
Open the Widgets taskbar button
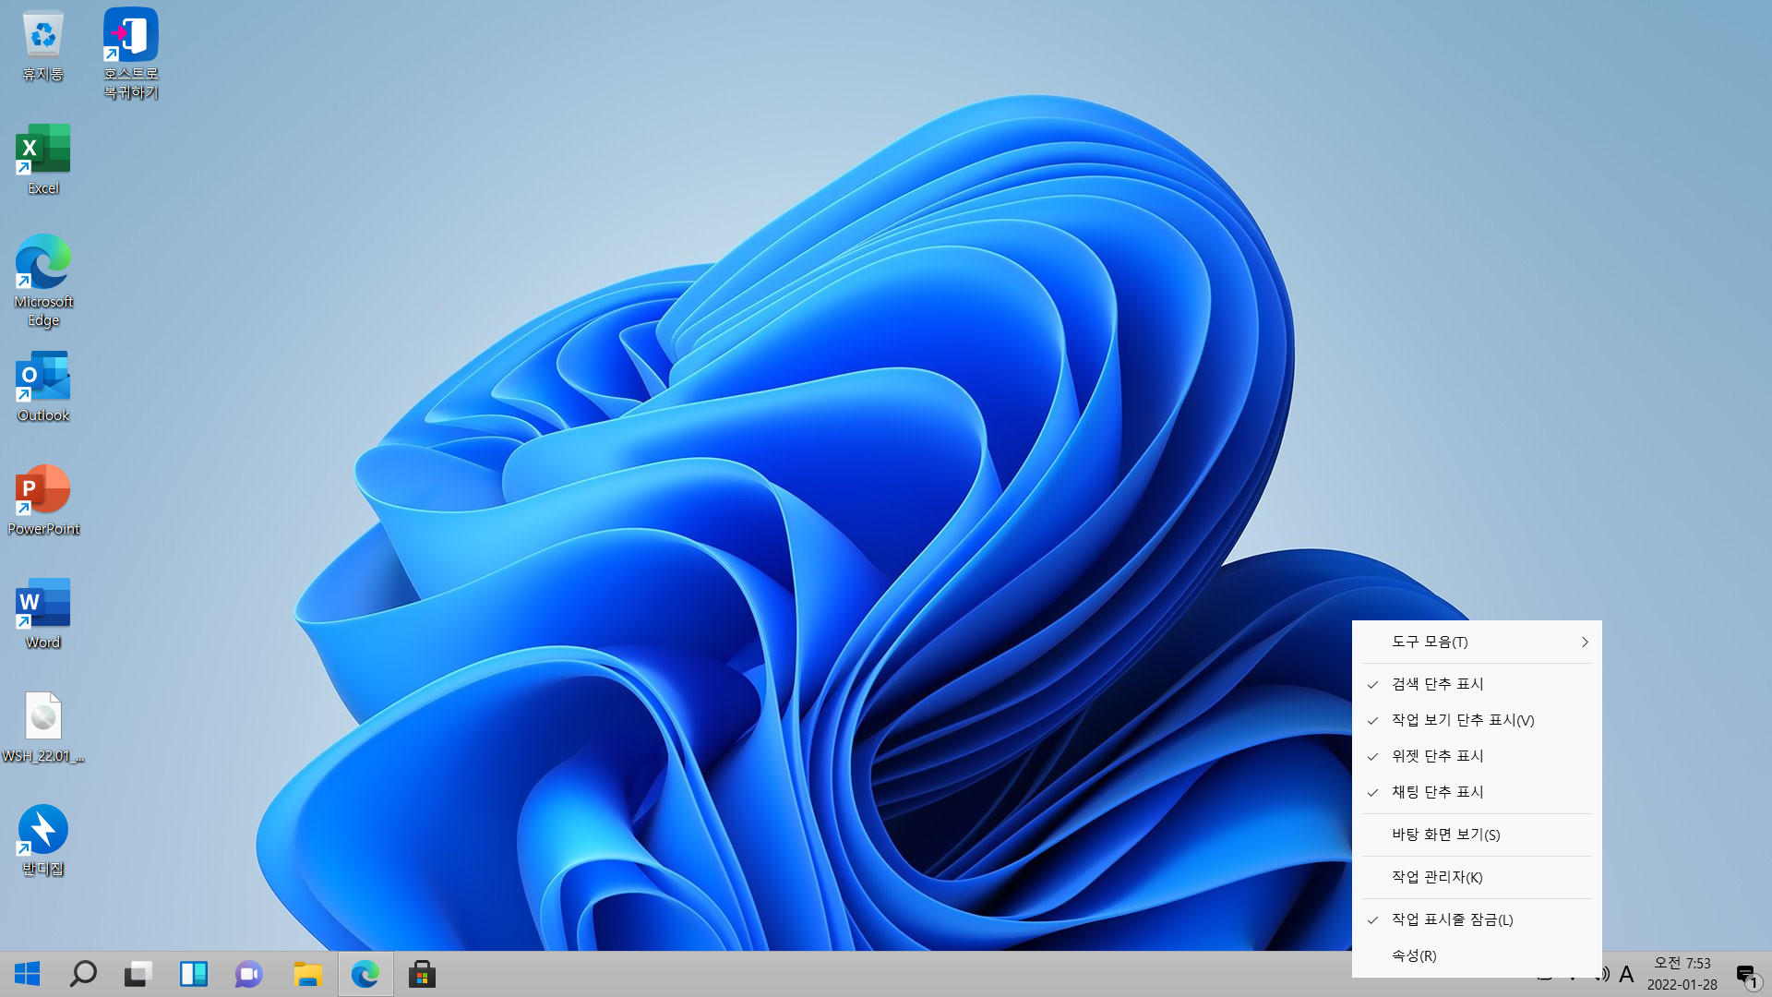click(x=194, y=974)
